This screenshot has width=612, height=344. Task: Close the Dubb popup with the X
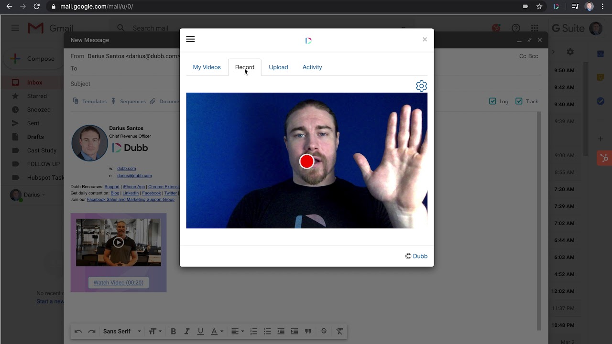pyautogui.click(x=425, y=39)
